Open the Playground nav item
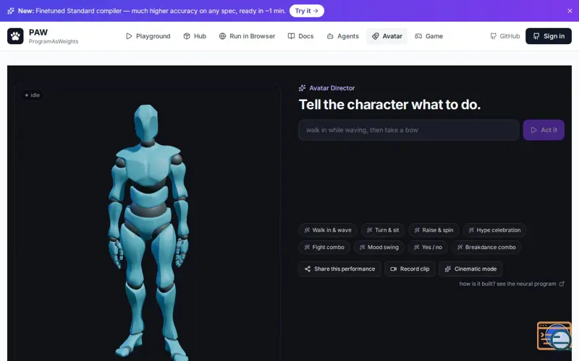579x361 pixels. (x=148, y=36)
